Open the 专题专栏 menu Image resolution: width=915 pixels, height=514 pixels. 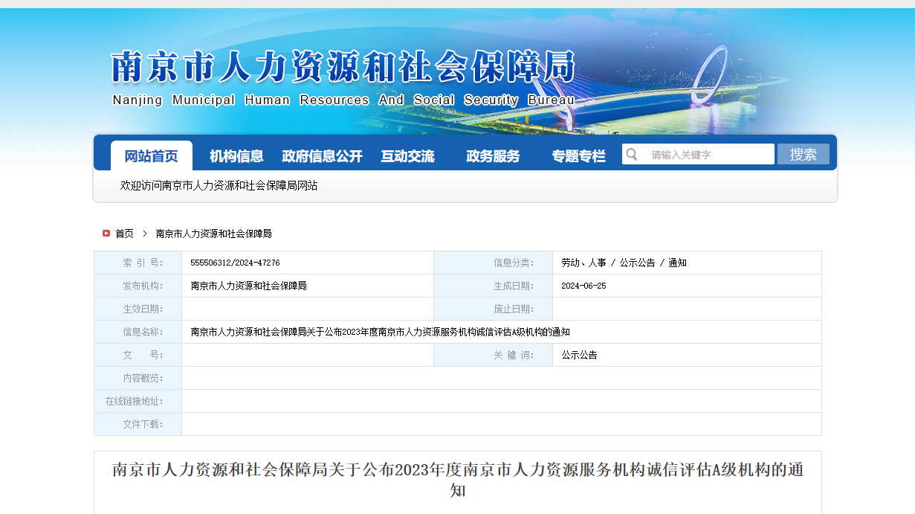[578, 156]
